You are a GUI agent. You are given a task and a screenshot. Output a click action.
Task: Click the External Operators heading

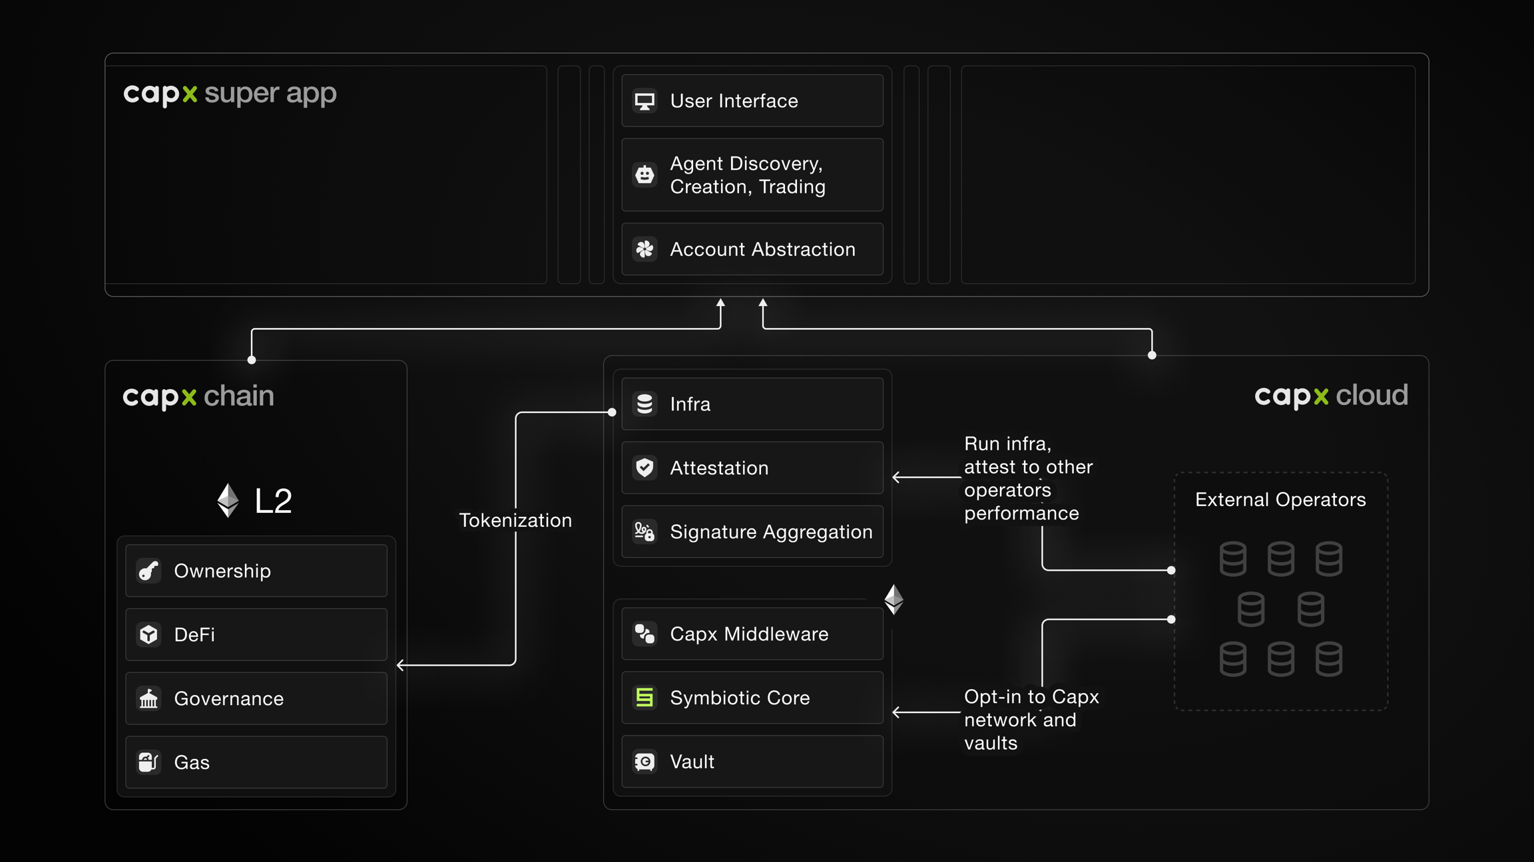click(1280, 500)
